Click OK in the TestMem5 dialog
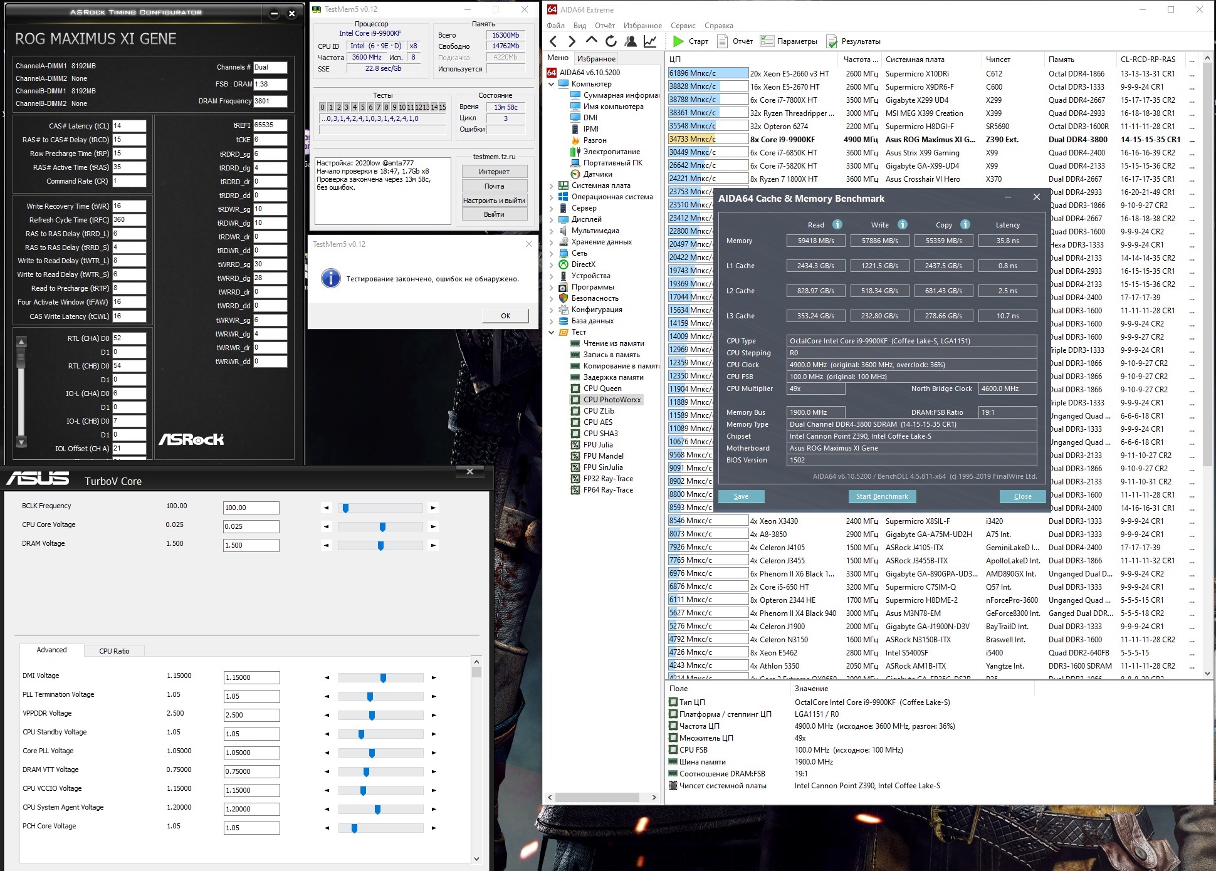Image resolution: width=1216 pixels, height=871 pixels. [x=505, y=316]
